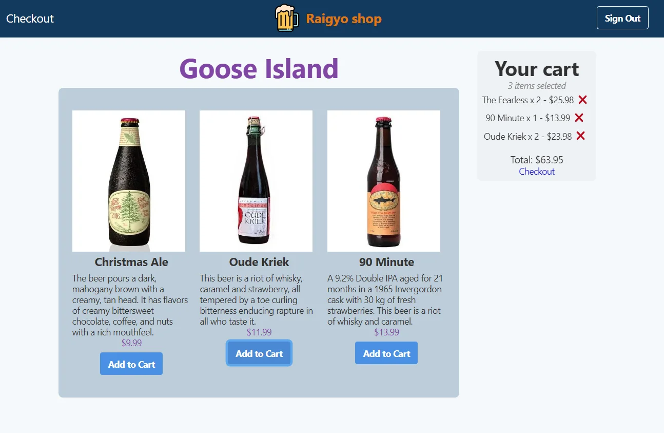The width and height of the screenshot is (664, 433).
Task: Click the $13.99 price under 90 Minute
Action: pos(386,332)
